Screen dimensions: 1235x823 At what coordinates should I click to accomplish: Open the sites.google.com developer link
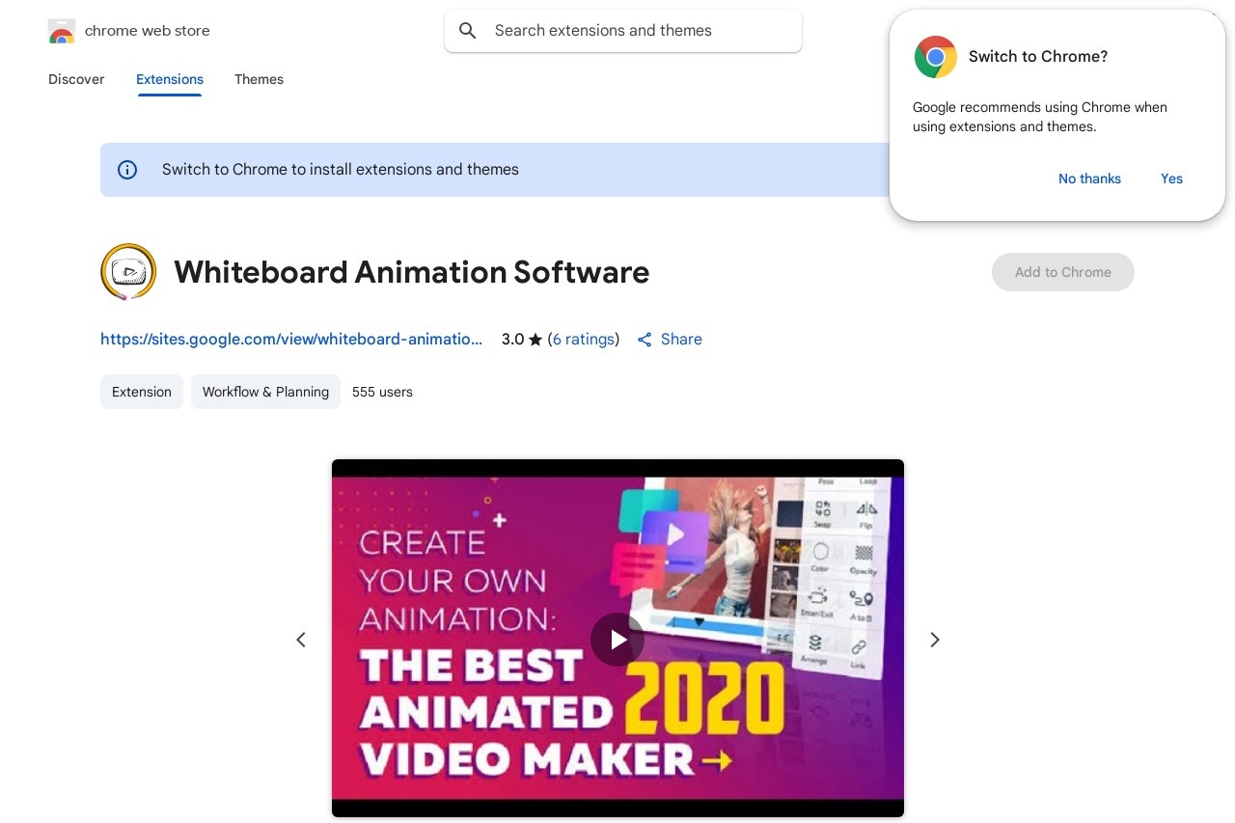click(x=291, y=339)
